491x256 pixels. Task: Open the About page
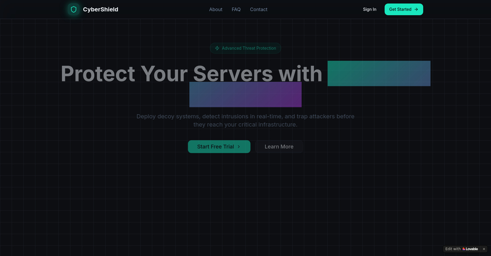(216, 9)
